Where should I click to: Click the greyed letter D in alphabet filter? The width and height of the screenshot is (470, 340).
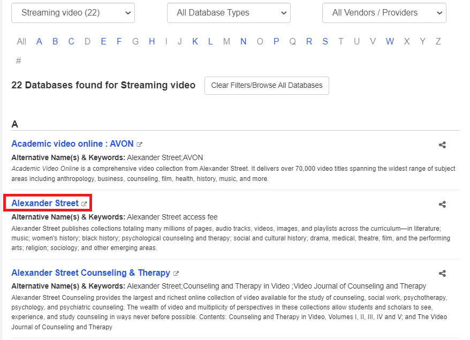pyautogui.click(x=87, y=41)
